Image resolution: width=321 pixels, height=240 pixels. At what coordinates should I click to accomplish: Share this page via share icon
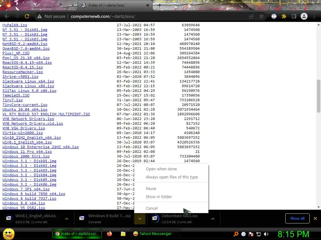point(251,16)
